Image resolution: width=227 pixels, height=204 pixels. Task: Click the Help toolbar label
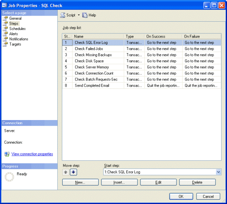pyautogui.click(x=92, y=15)
